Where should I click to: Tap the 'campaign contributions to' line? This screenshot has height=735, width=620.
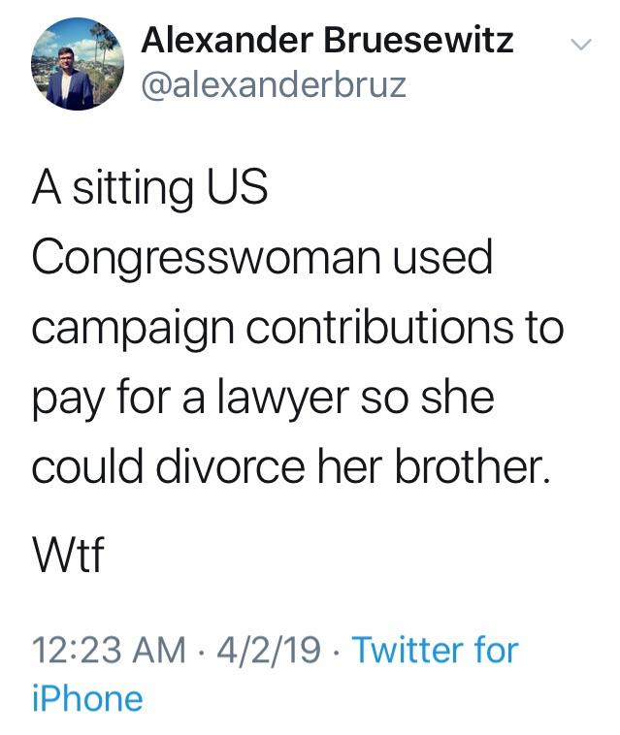pos(298,328)
